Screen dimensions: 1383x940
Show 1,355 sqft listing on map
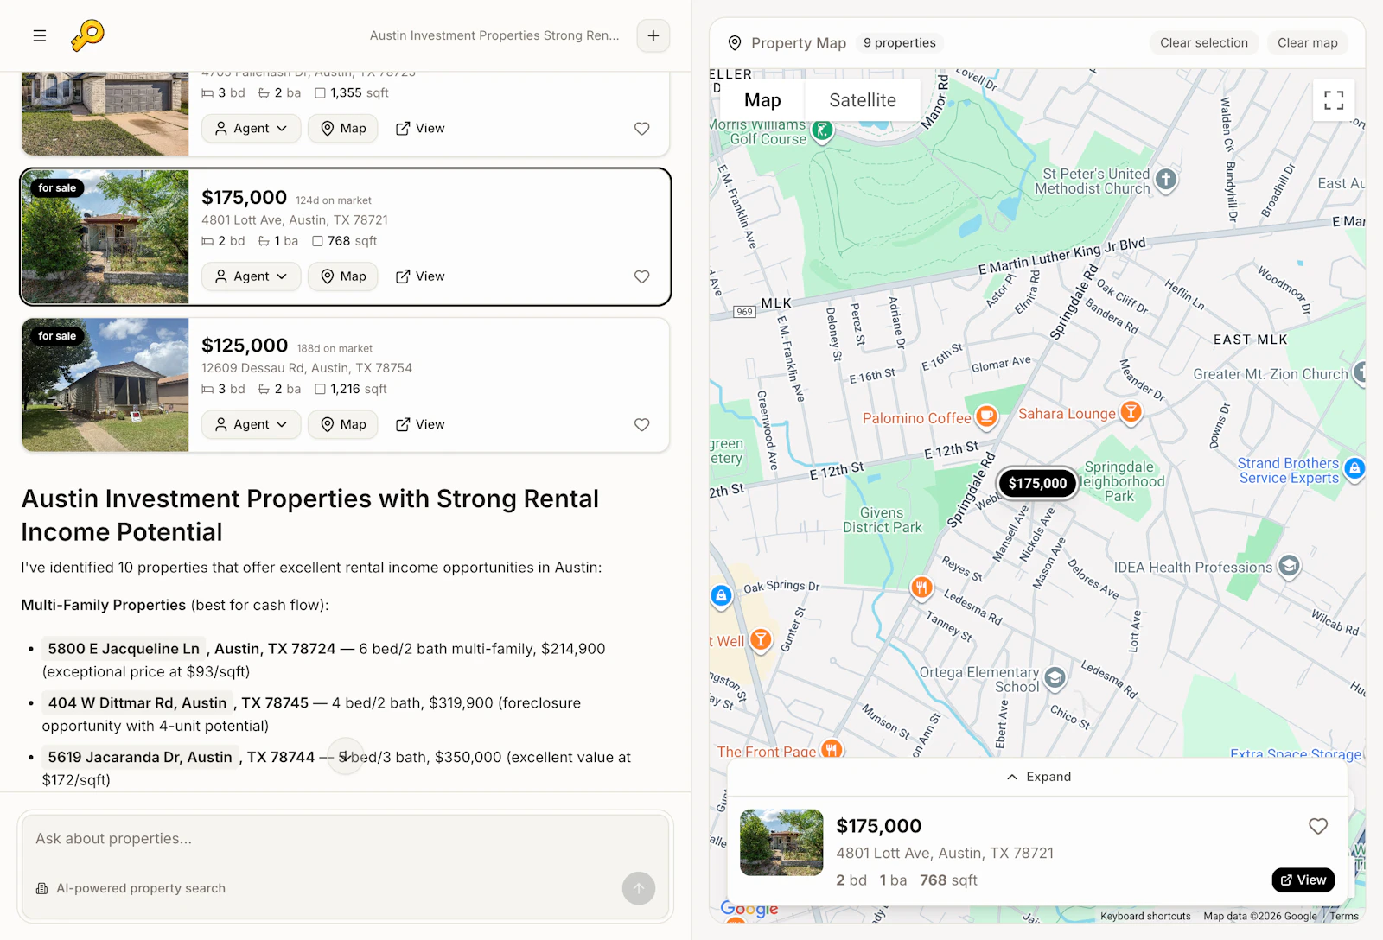pos(343,129)
